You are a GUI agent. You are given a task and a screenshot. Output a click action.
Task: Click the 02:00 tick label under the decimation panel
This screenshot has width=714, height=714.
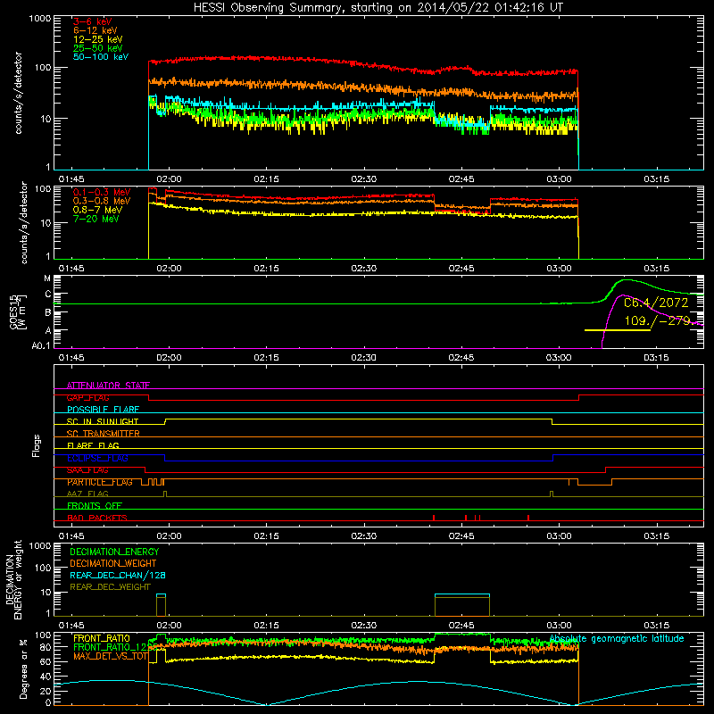[169, 626]
